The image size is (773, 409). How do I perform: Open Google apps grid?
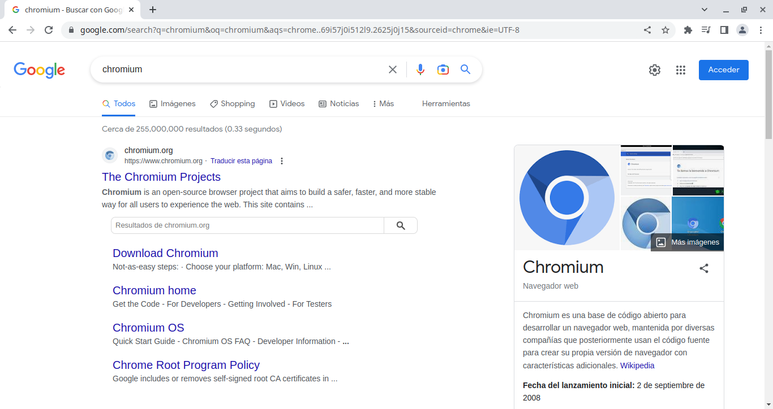(x=681, y=70)
